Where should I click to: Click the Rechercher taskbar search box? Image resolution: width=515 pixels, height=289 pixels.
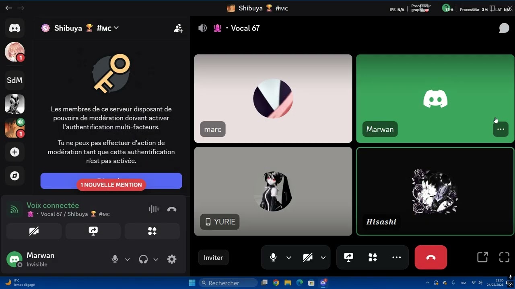coord(229,283)
